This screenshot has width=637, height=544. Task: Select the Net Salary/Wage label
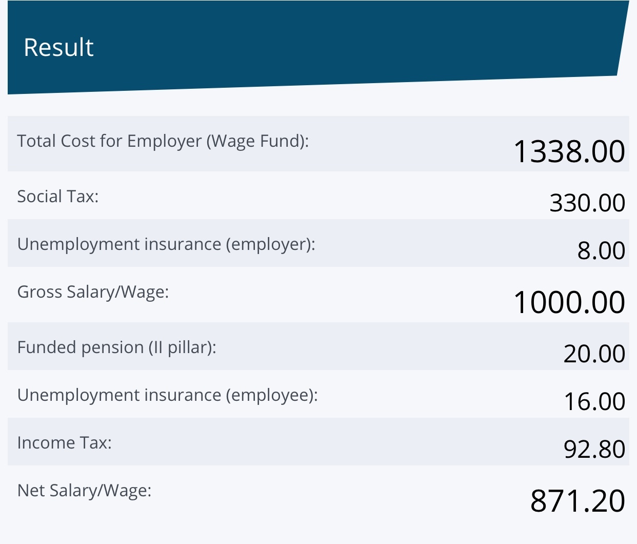[x=84, y=490]
